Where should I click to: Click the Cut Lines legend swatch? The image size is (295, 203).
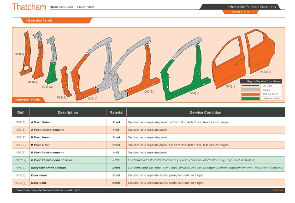point(250,86)
